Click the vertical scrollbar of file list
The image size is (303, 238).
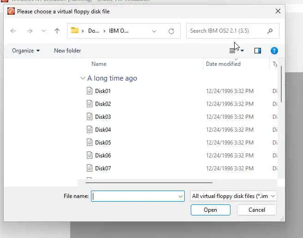[x=281, y=84]
